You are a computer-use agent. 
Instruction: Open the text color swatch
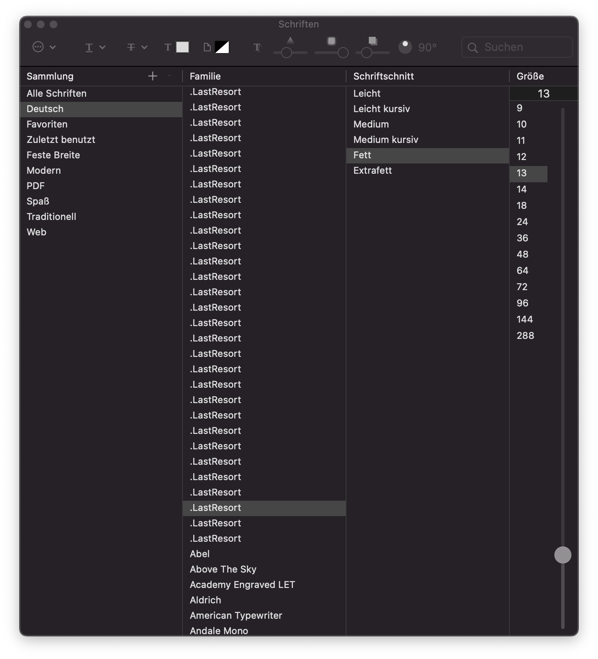(182, 47)
